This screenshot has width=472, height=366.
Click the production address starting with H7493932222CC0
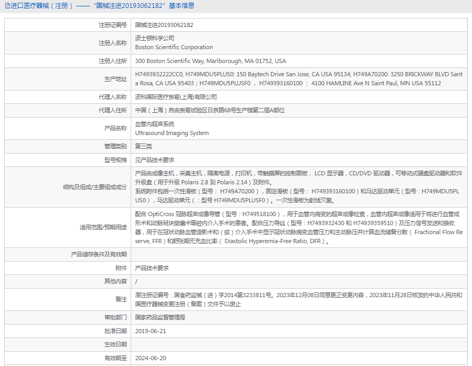pyautogui.click(x=298, y=78)
